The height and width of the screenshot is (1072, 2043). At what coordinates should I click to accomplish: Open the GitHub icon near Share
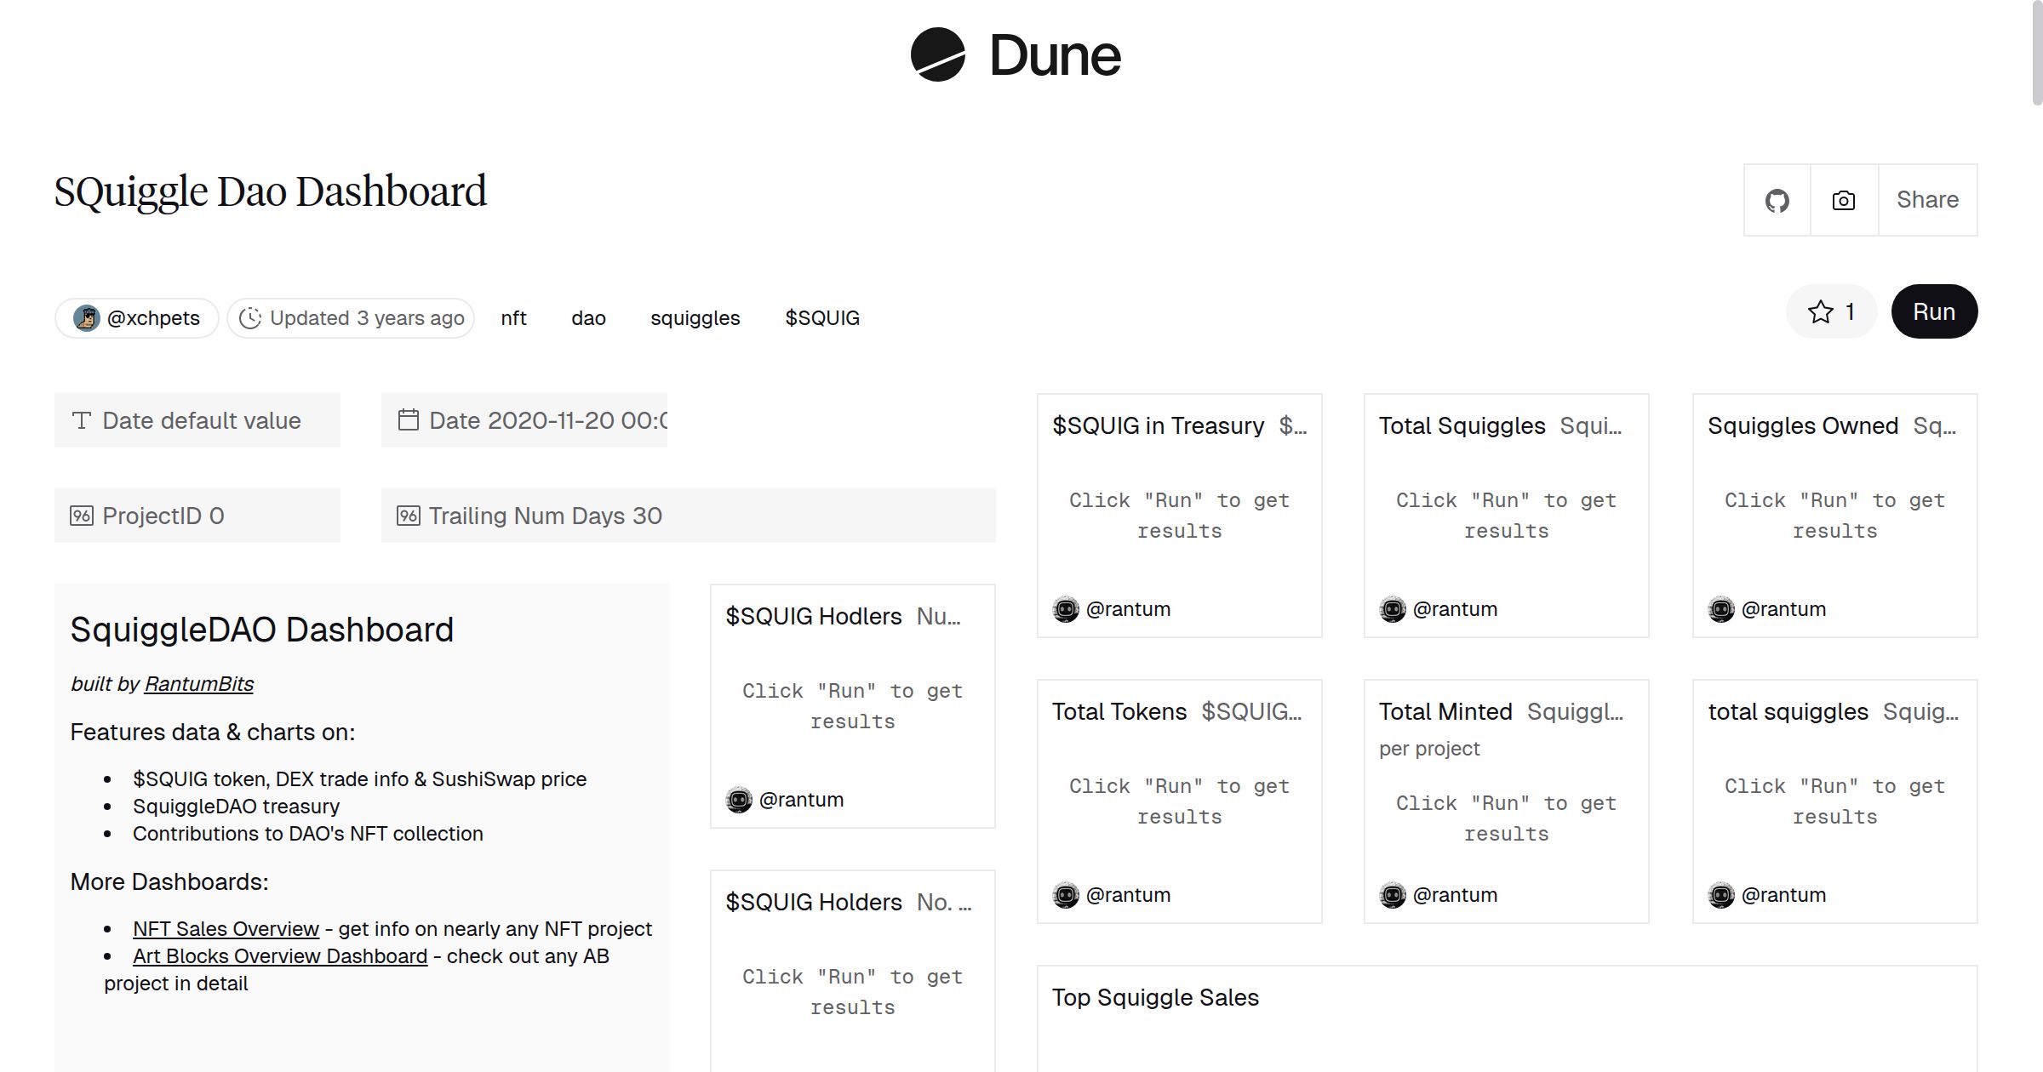tap(1778, 200)
